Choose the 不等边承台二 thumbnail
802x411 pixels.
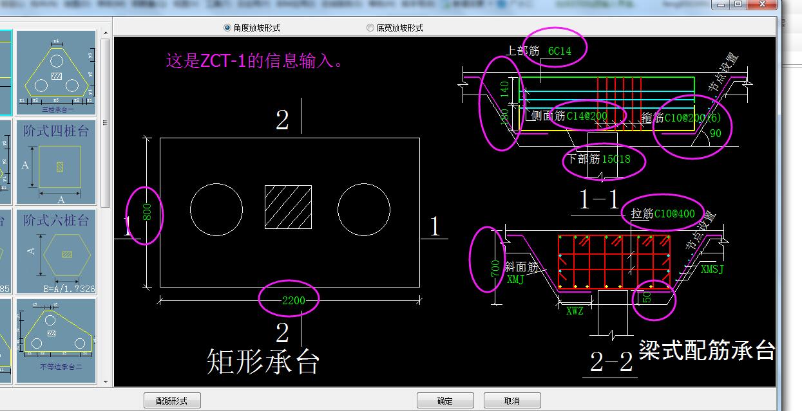56,341
